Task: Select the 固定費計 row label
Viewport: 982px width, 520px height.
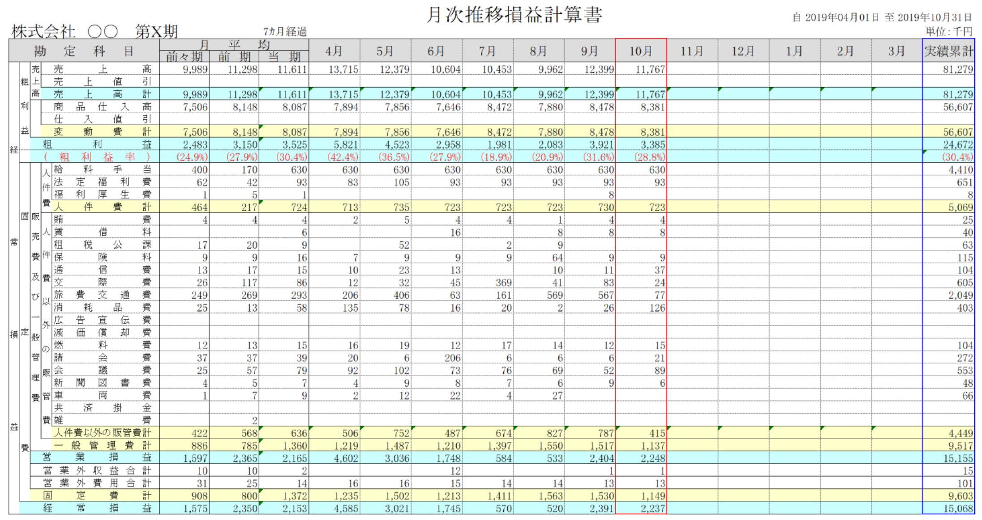Action: pos(97,495)
